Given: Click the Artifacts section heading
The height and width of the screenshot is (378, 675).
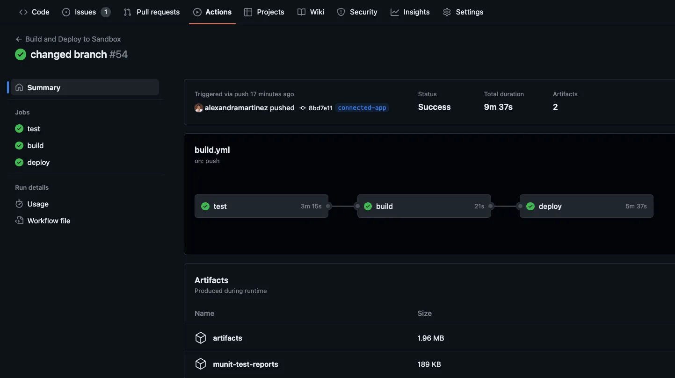Looking at the screenshot, I should (211, 280).
